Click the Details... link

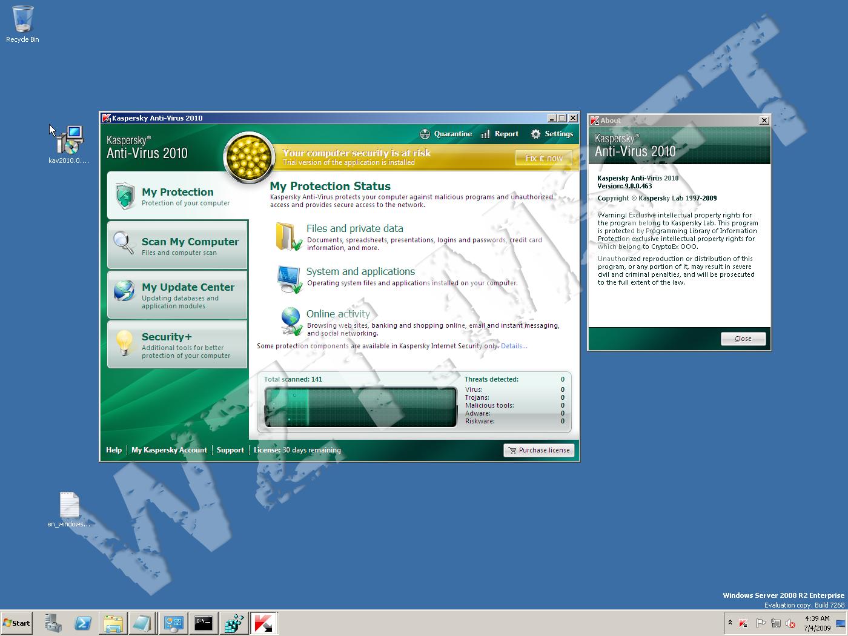(x=514, y=346)
